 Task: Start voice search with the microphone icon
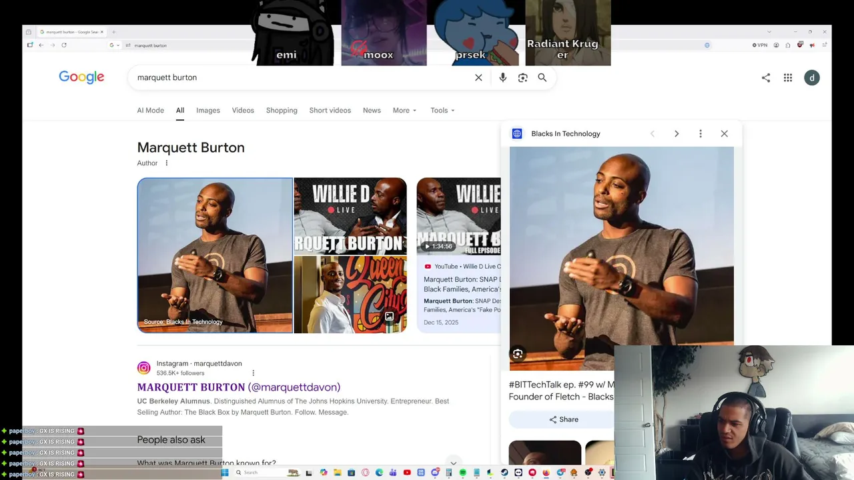click(503, 77)
